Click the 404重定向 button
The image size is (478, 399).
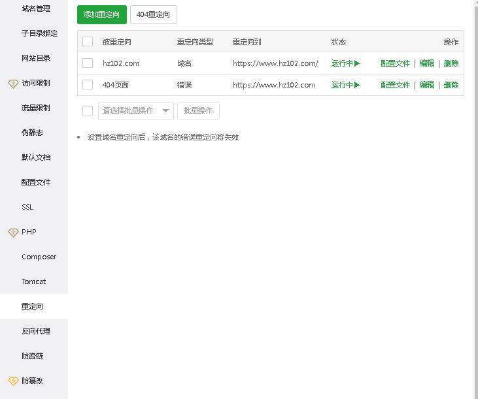click(153, 14)
